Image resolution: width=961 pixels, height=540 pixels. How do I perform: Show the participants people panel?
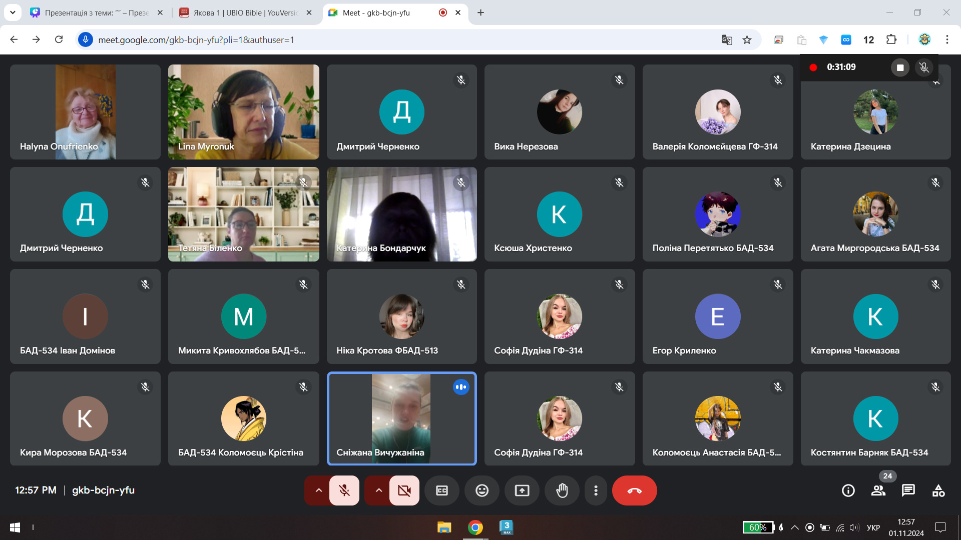(878, 490)
